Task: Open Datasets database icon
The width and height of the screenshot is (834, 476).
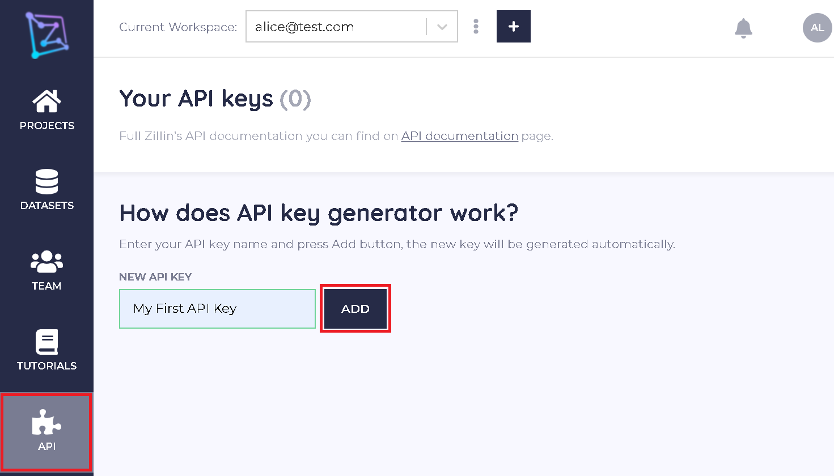Action: coord(46,182)
